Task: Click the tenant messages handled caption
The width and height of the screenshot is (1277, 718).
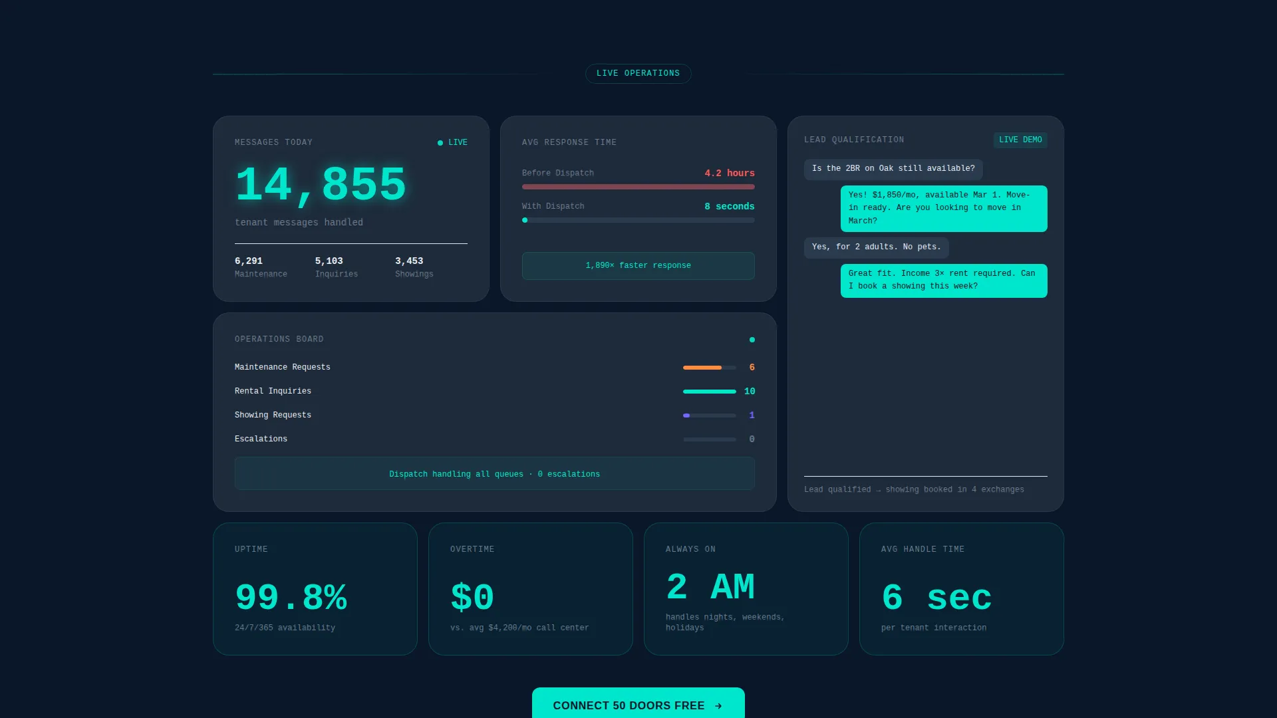Action: 299,223
